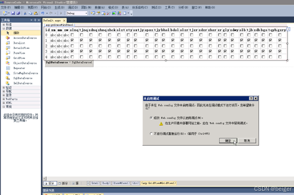Open the 调试 menu
Screen dimensions: 294x195
coord(73,7)
